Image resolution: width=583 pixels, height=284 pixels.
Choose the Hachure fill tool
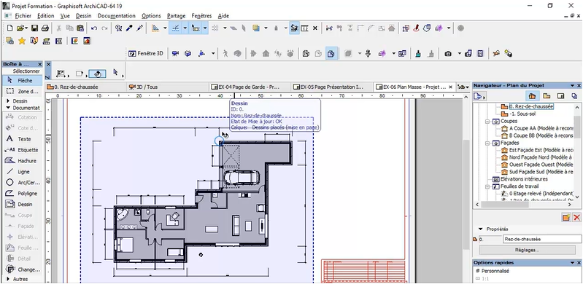[x=23, y=161]
